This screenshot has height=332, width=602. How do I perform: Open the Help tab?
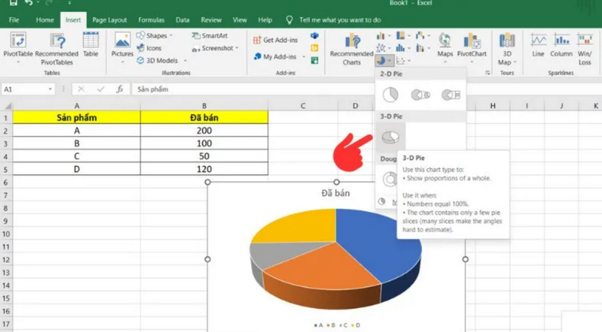pyautogui.click(x=265, y=20)
